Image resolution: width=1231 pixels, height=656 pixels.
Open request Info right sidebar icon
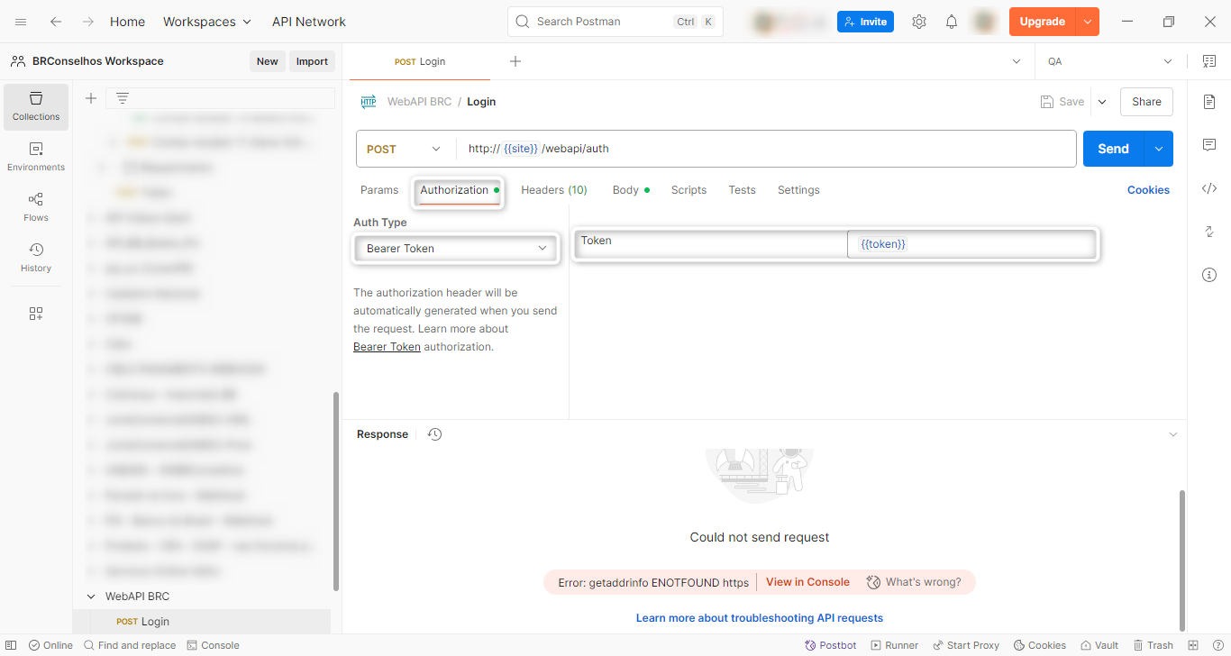tap(1209, 275)
